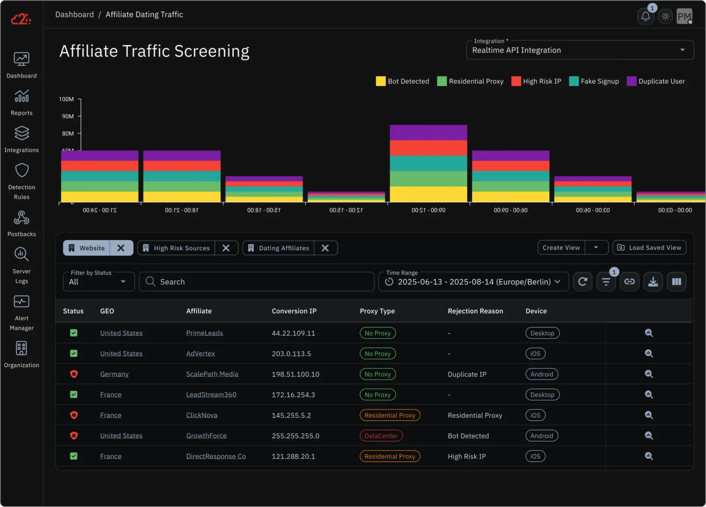Open the notifications bell icon
Image resolution: width=706 pixels, height=507 pixels.
coord(645,16)
